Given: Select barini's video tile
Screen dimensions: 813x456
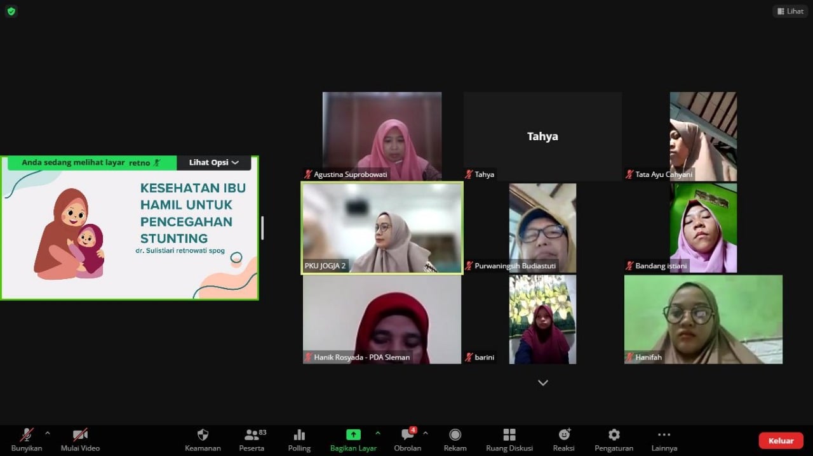Looking at the screenshot, I should tap(542, 319).
